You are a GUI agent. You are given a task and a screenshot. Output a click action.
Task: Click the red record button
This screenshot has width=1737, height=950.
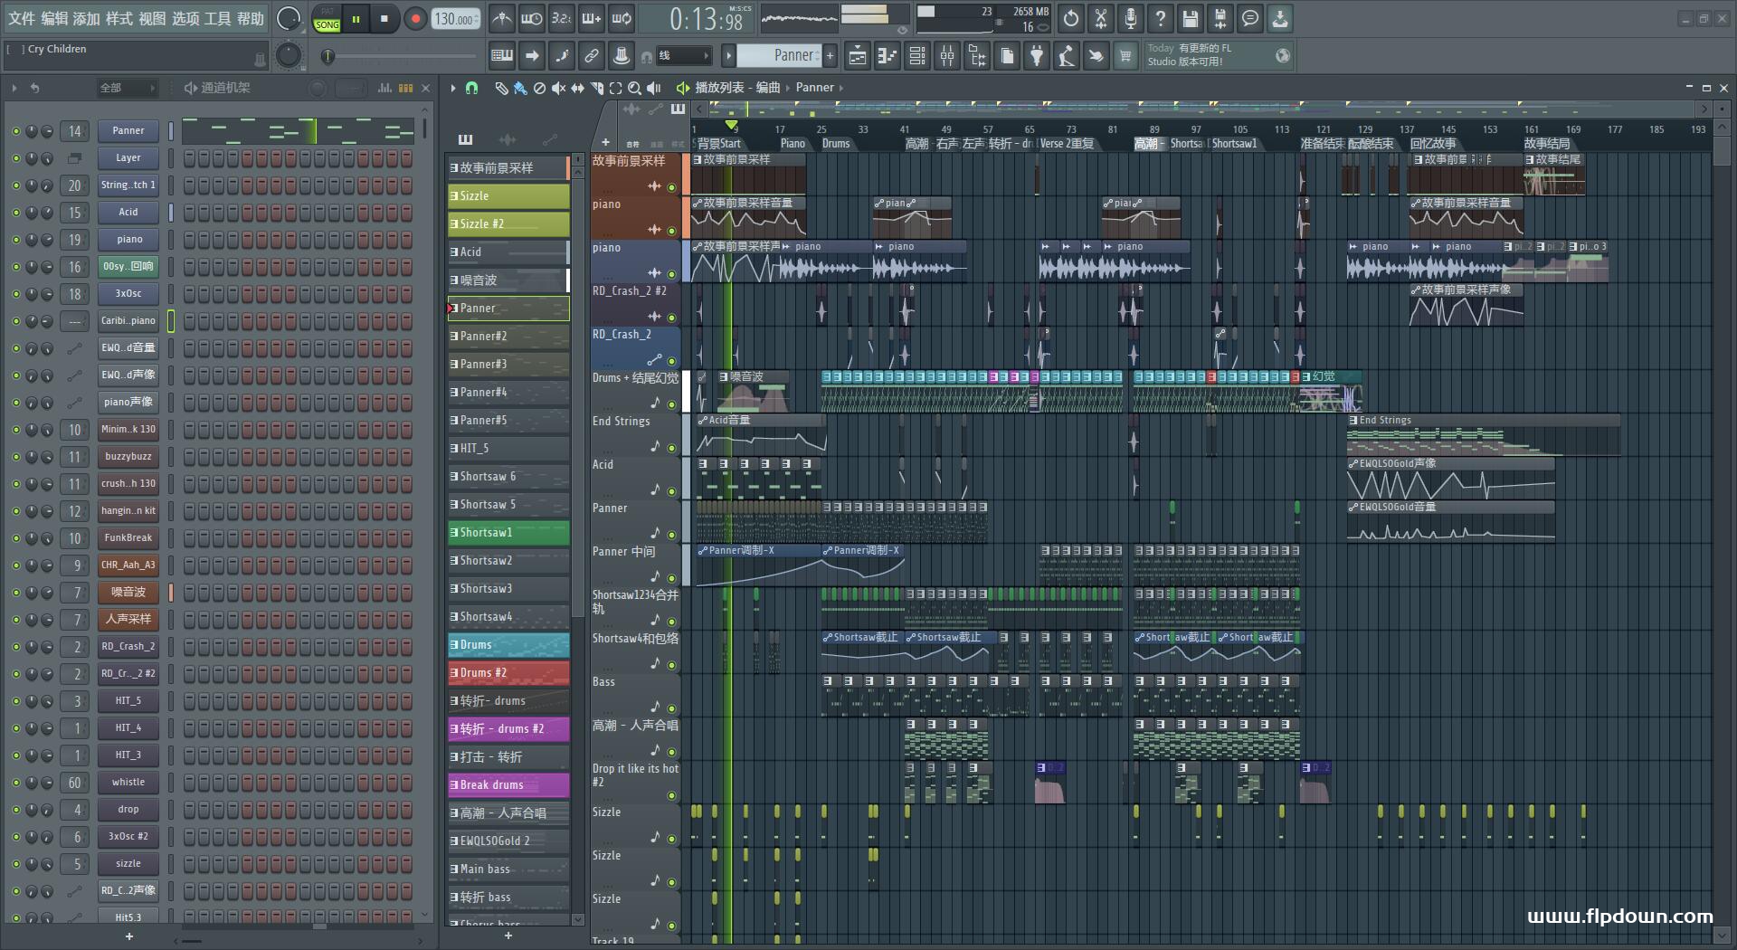click(x=415, y=18)
